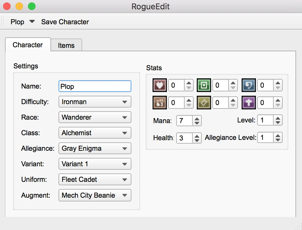
Task: Click the Save Character button
Action: pyautogui.click(x=65, y=22)
